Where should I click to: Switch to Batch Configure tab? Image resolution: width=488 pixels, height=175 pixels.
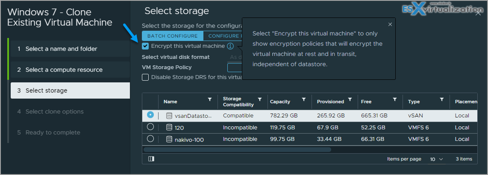click(x=173, y=36)
